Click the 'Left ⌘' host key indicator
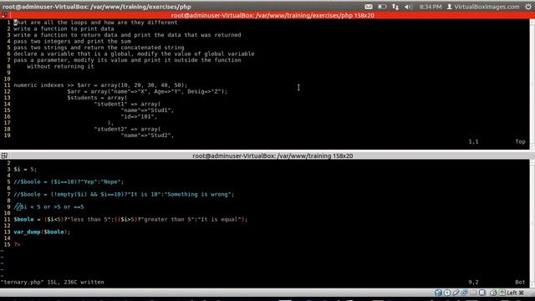535x301 pixels. tap(515, 293)
